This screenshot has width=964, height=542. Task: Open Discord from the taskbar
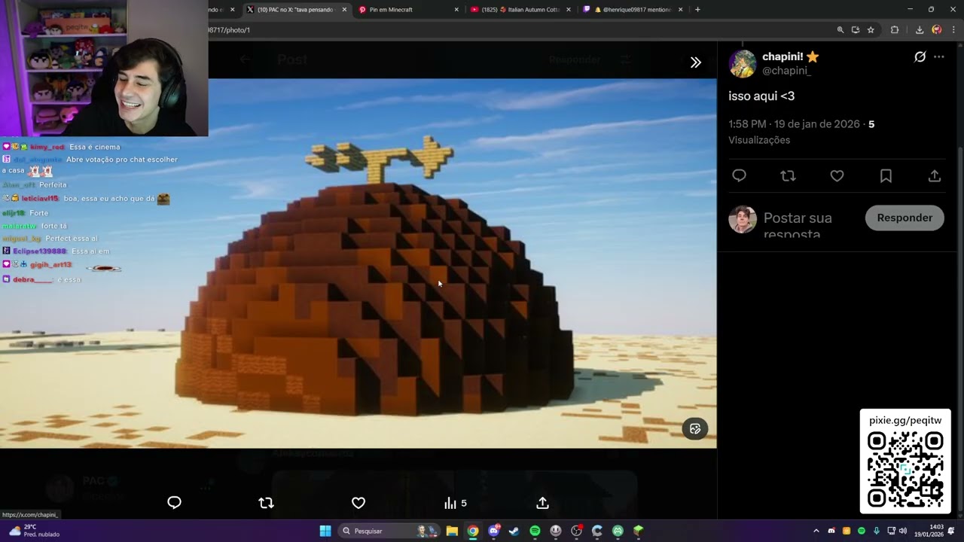click(493, 531)
